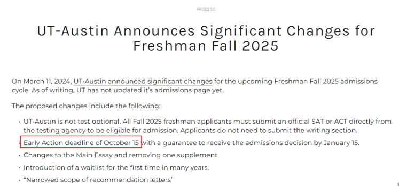The height and width of the screenshot is (193, 399).
Task: Click the word 'Freshman Fall 2025' in the headline
Action: click(x=206, y=46)
